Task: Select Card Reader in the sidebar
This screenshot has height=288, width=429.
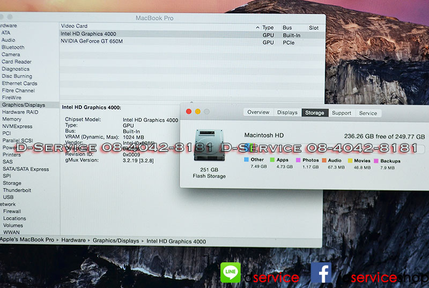Action: (x=17, y=62)
